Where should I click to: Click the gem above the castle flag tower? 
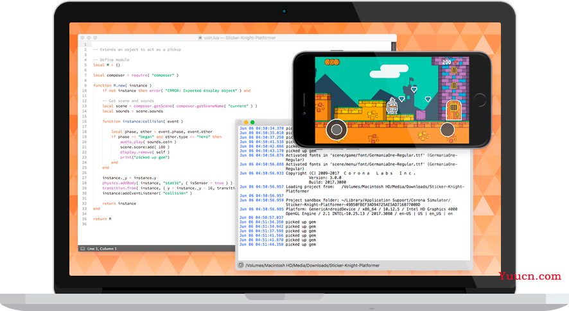pos(414,89)
